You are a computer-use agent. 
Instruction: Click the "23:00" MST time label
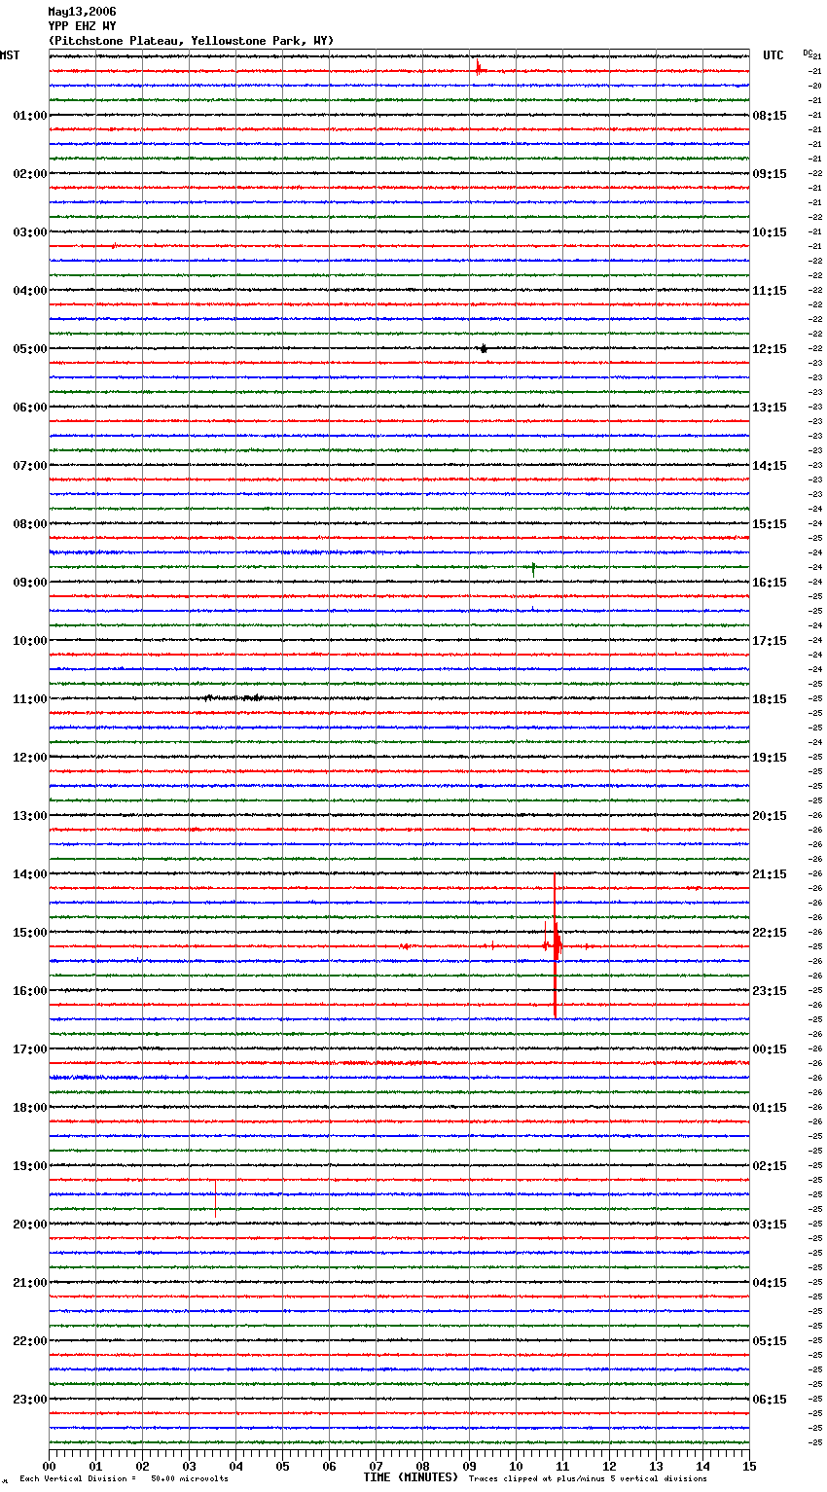point(29,1400)
